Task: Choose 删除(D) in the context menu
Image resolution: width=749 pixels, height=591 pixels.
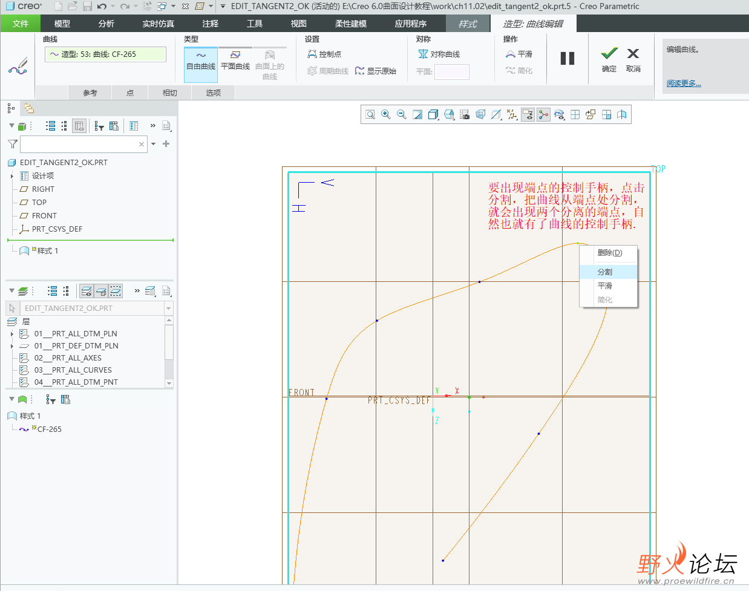Action: pyautogui.click(x=609, y=252)
